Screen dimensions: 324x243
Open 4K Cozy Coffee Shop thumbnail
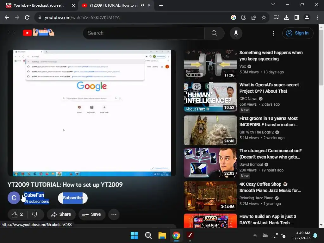point(210,196)
